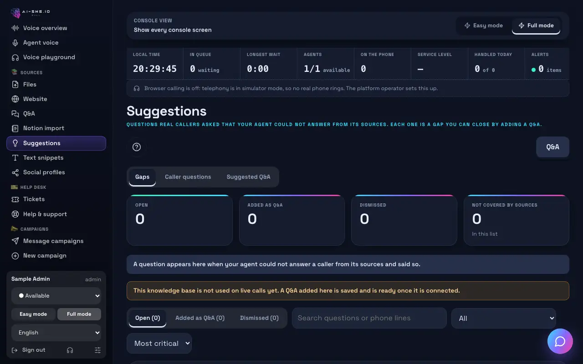583x364 pixels.
Task: Click the AI-SNS.IO logo
Action: pos(30,12)
